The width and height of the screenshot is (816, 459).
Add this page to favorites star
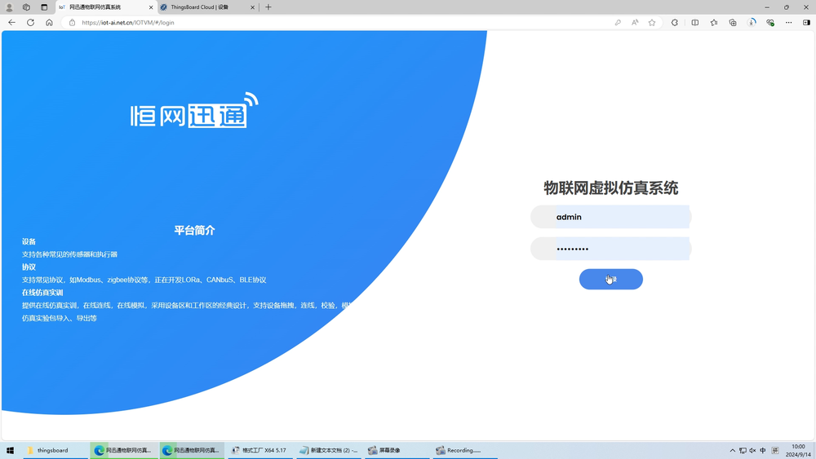pos(652,23)
